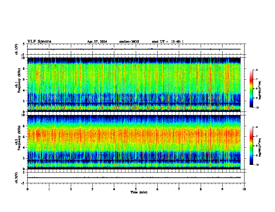Click the time axis tick label "2"
The height and width of the screenshot is (212, 275).
click(71, 189)
